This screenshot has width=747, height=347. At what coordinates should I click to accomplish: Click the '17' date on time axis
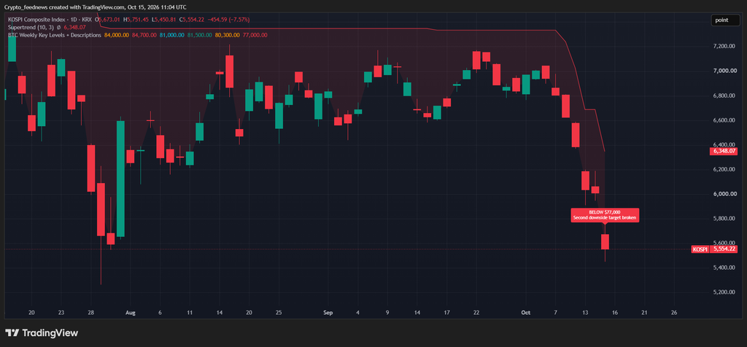[446, 313]
